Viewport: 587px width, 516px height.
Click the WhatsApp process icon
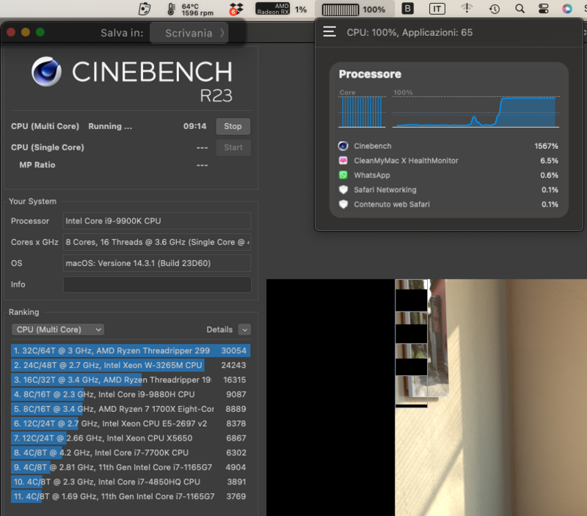[343, 175]
